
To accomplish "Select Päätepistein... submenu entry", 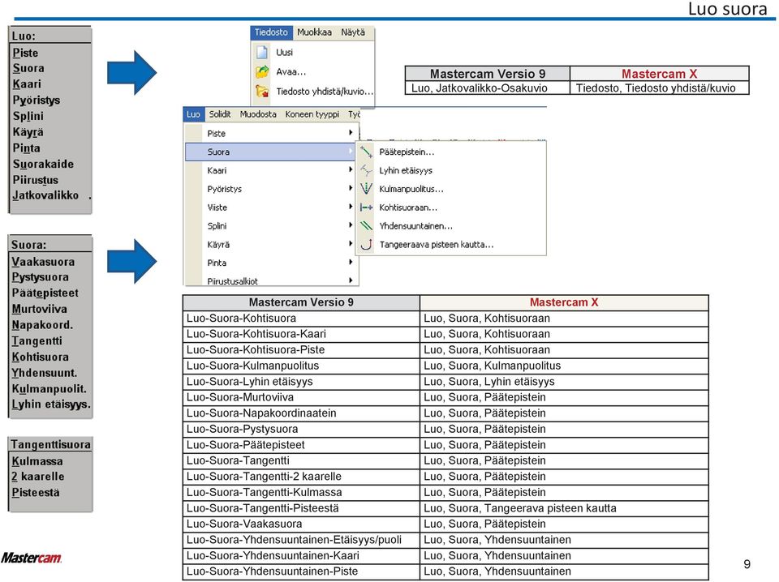I will 407,152.
